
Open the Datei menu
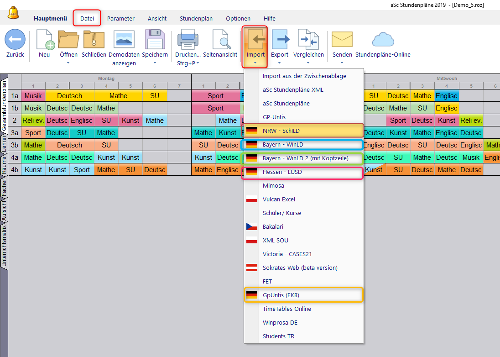[87, 18]
